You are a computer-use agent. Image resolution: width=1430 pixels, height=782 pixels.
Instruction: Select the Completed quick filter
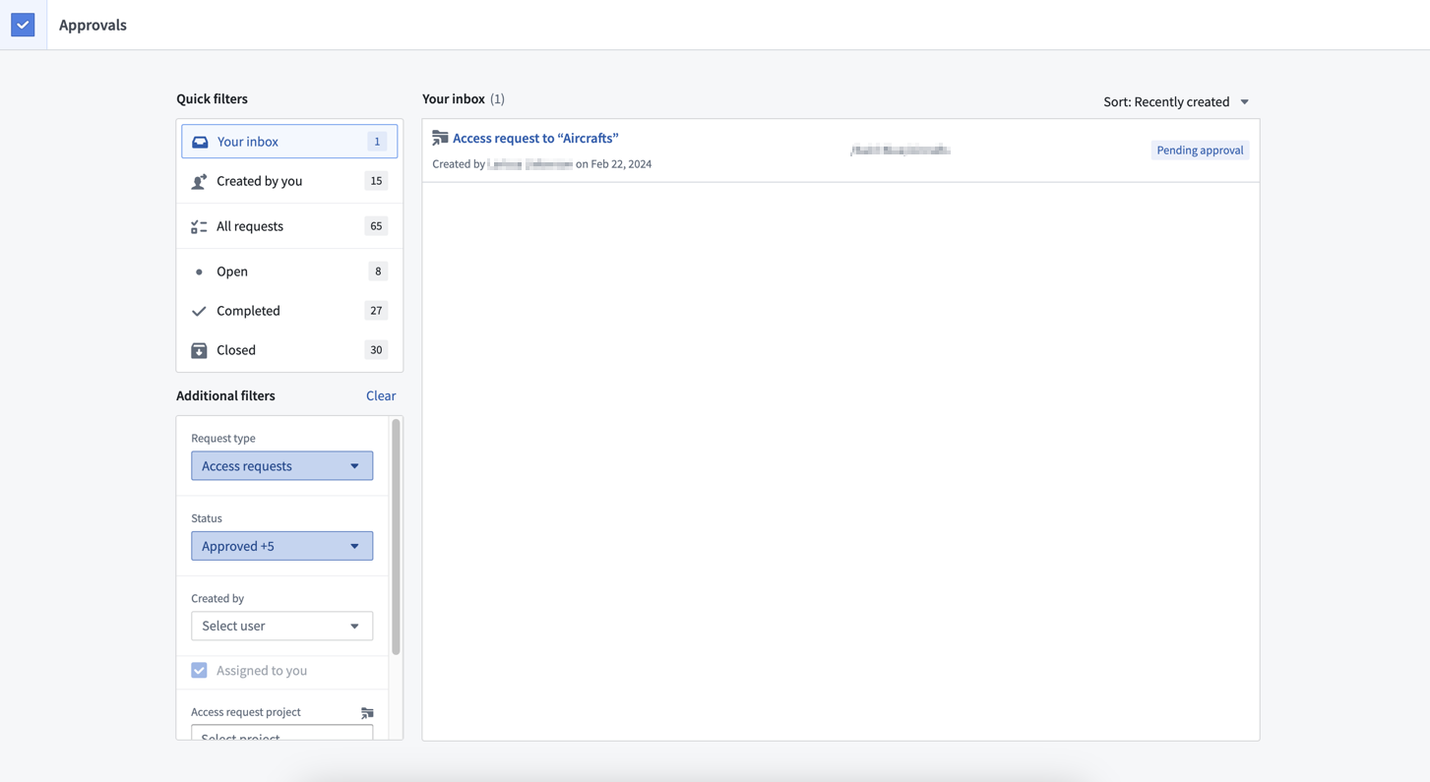tap(289, 311)
